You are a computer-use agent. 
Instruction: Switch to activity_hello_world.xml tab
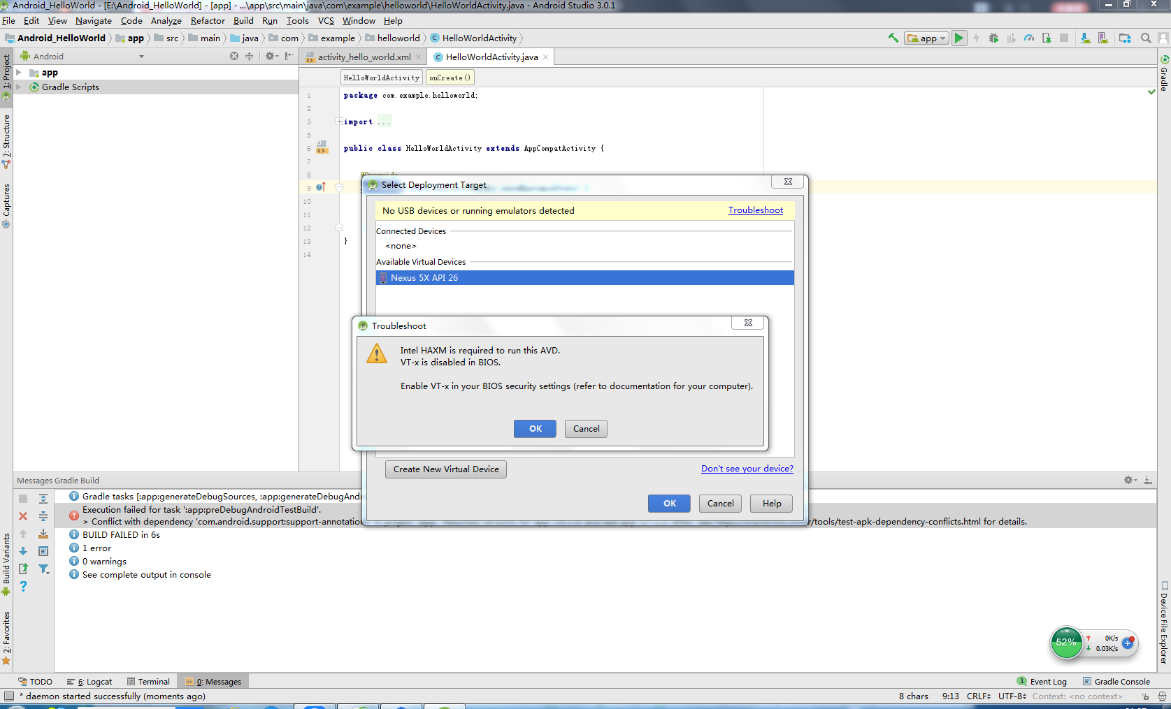click(x=364, y=57)
